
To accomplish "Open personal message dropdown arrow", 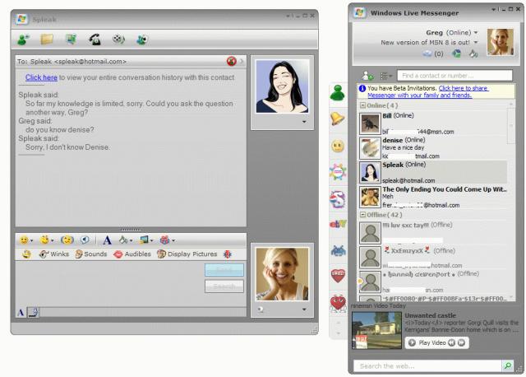I will point(476,42).
